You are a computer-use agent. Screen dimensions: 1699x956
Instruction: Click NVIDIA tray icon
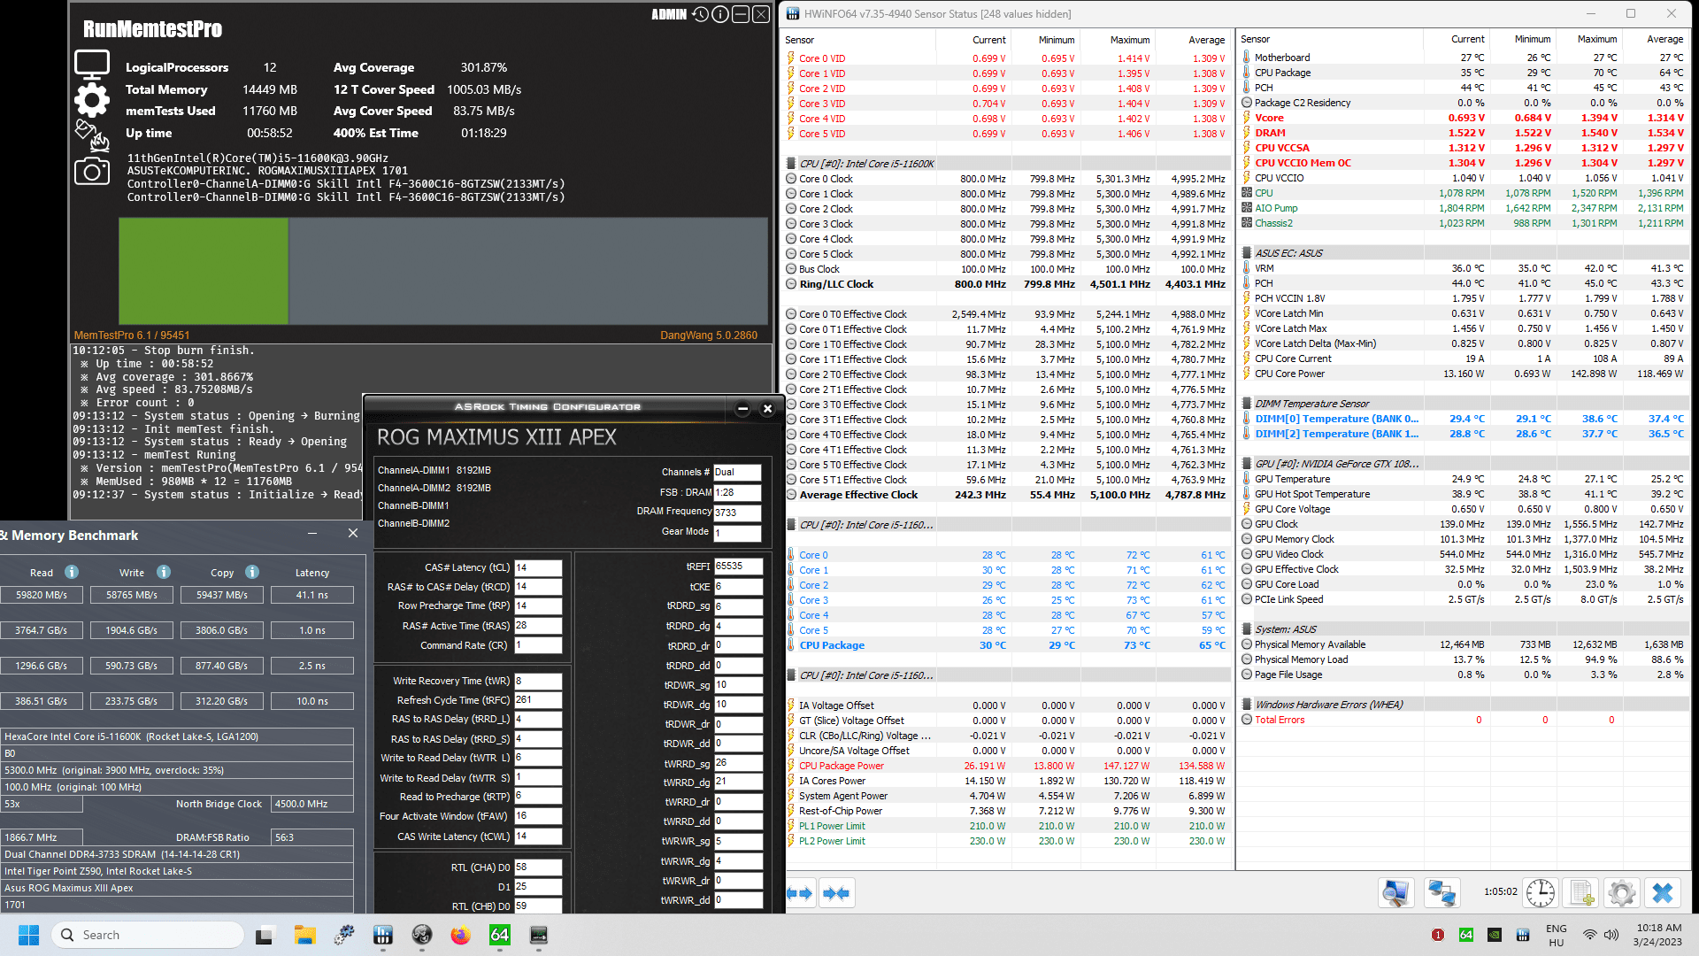click(x=1495, y=935)
